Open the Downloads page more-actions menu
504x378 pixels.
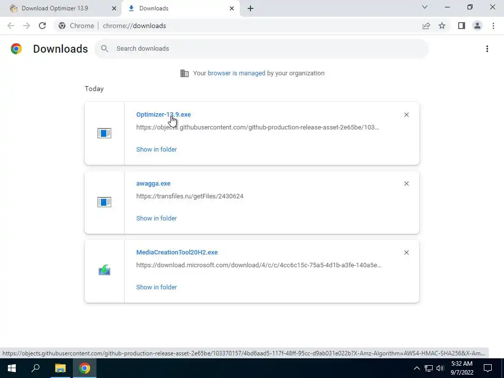pyautogui.click(x=487, y=49)
